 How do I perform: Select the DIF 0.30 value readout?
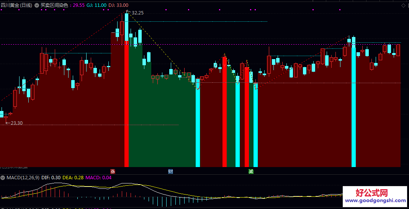pyautogui.click(x=51, y=178)
